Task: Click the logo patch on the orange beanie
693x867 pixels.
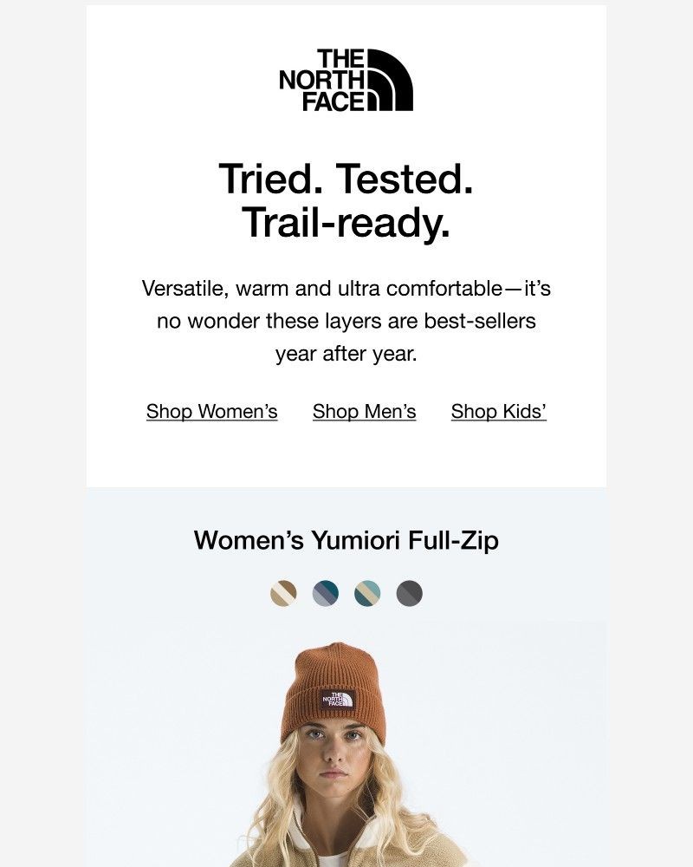Action: point(338,700)
